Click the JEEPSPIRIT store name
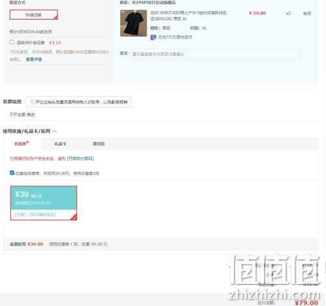 pos(154,3)
